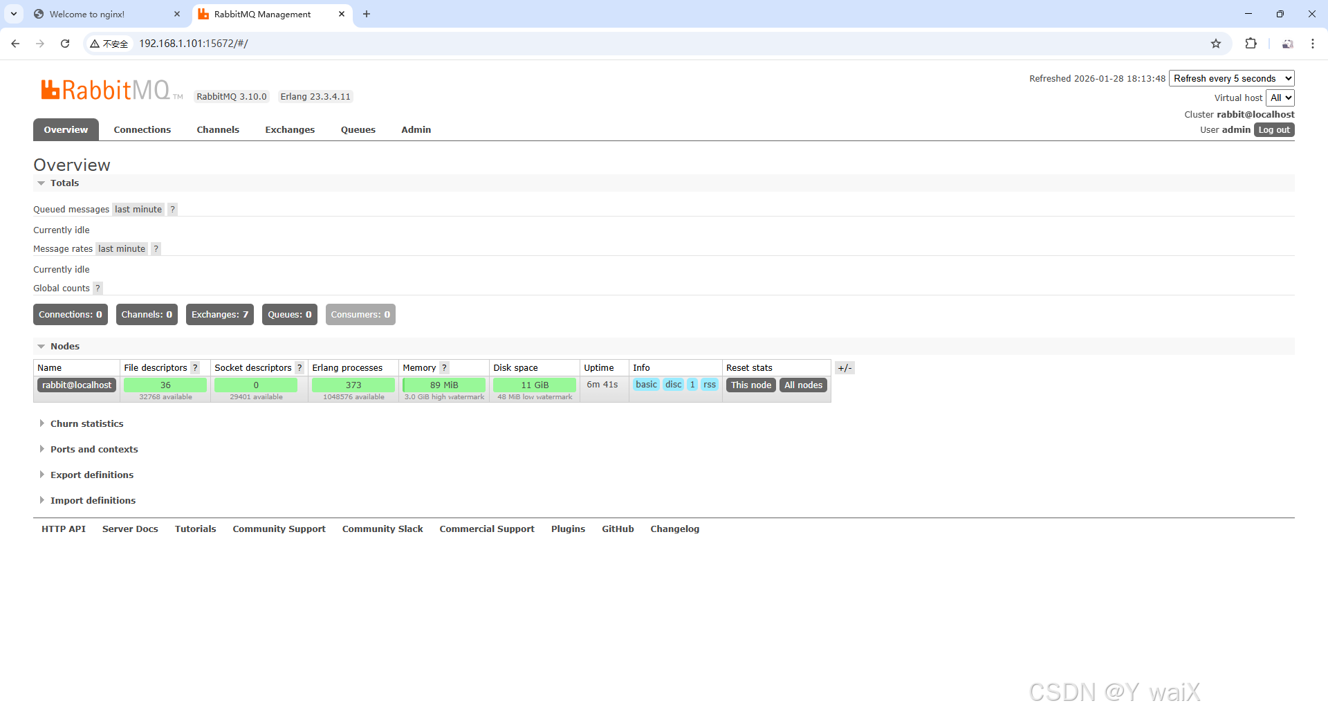The height and width of the screenshot is (714, 1328).
Task: Open the Chrome three-dot menu
Action: 1312,44
